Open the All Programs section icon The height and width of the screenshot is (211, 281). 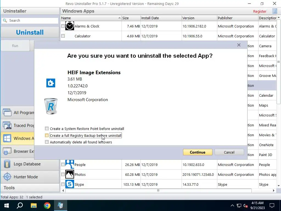pyautogui.click(x=7, y=112)
